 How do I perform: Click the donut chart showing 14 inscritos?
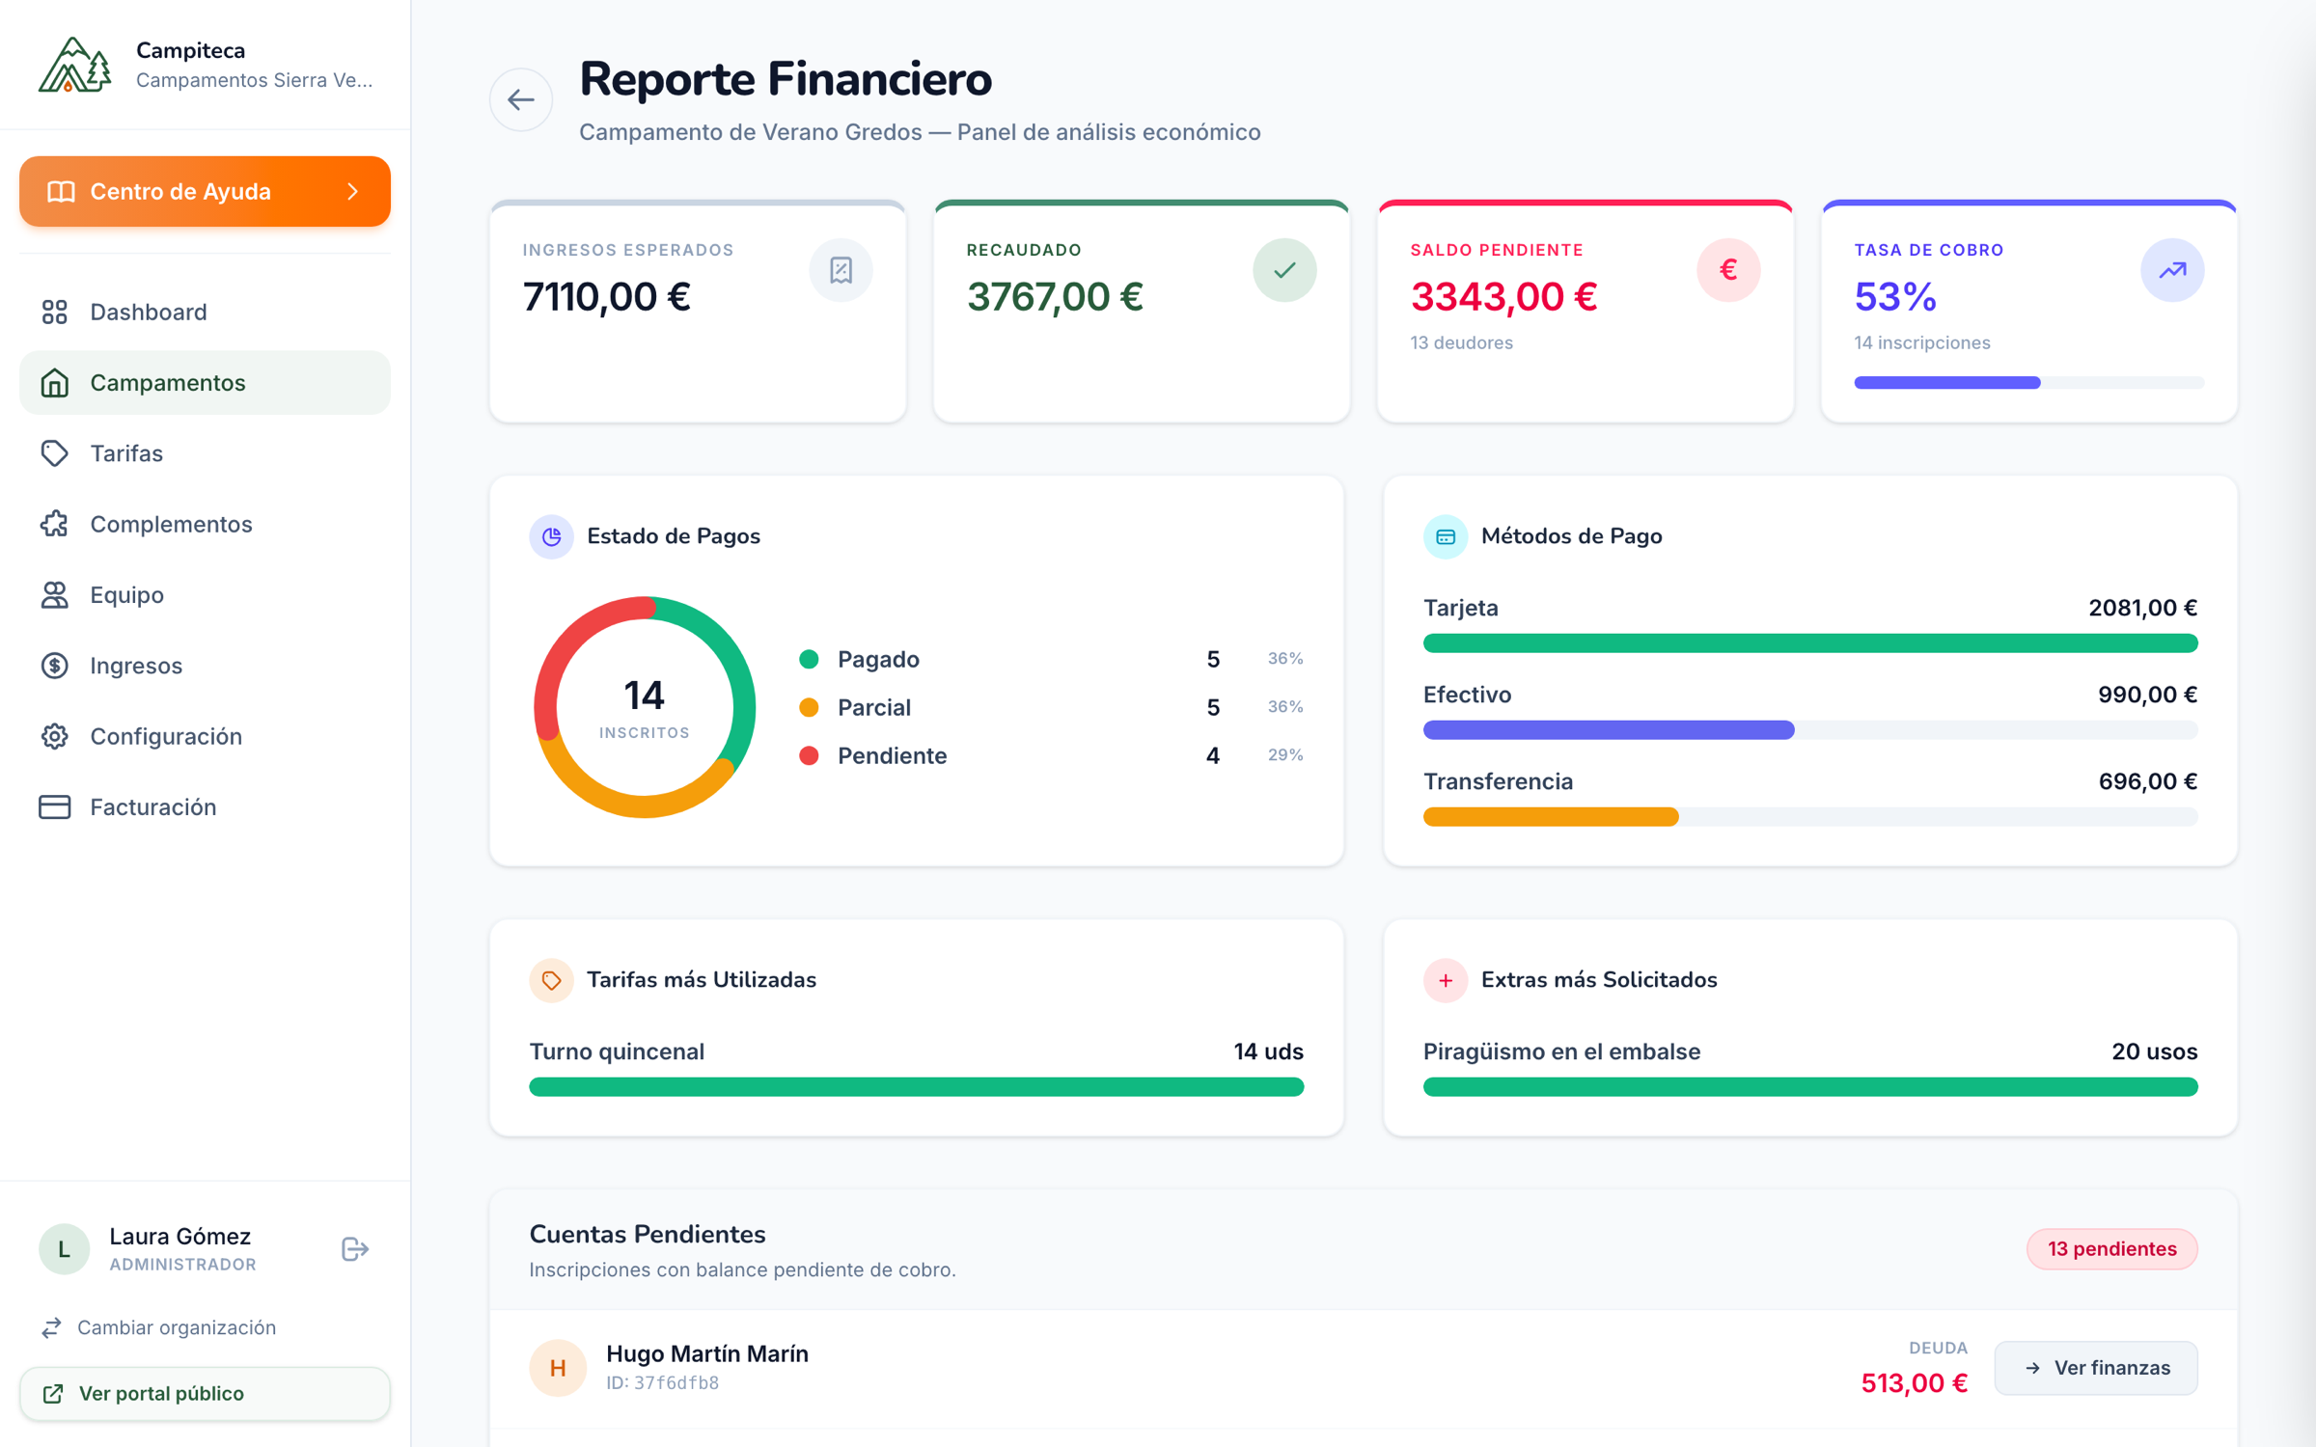click(645, 707)
